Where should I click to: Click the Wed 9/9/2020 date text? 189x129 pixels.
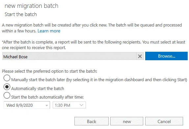coord(19,105)
